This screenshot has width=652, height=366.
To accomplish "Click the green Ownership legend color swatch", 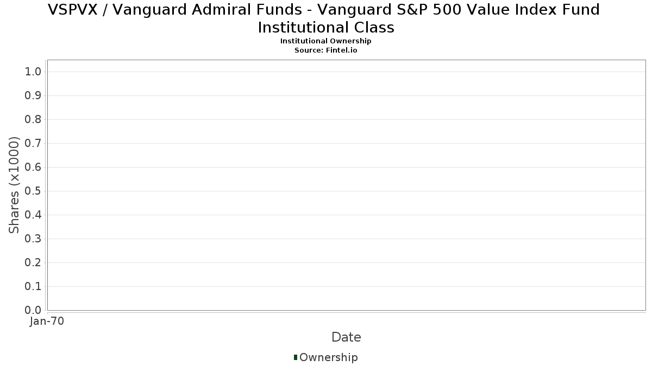I will pyautogui.click(x=296, y=357).
